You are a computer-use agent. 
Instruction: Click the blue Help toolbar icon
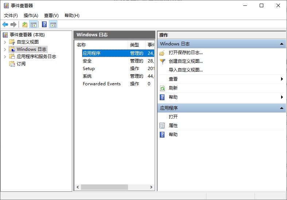click(x=44, y=24)
